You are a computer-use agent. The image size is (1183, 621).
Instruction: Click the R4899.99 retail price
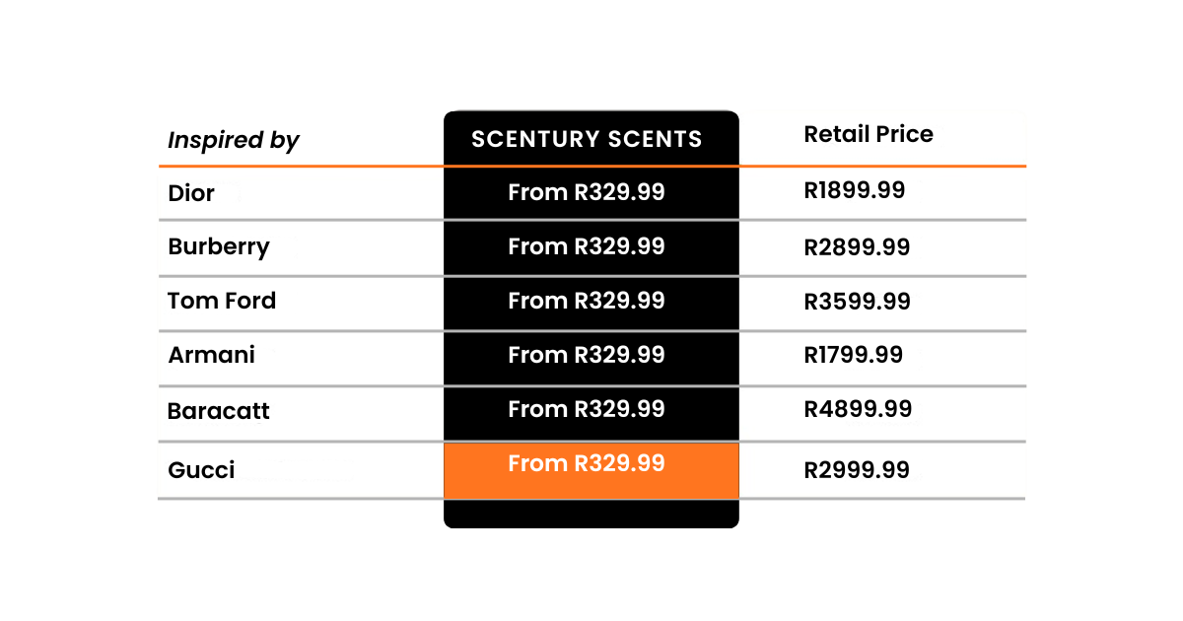(x=858, y=409)
